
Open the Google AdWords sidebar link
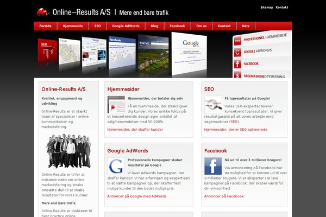coord(258,51)
